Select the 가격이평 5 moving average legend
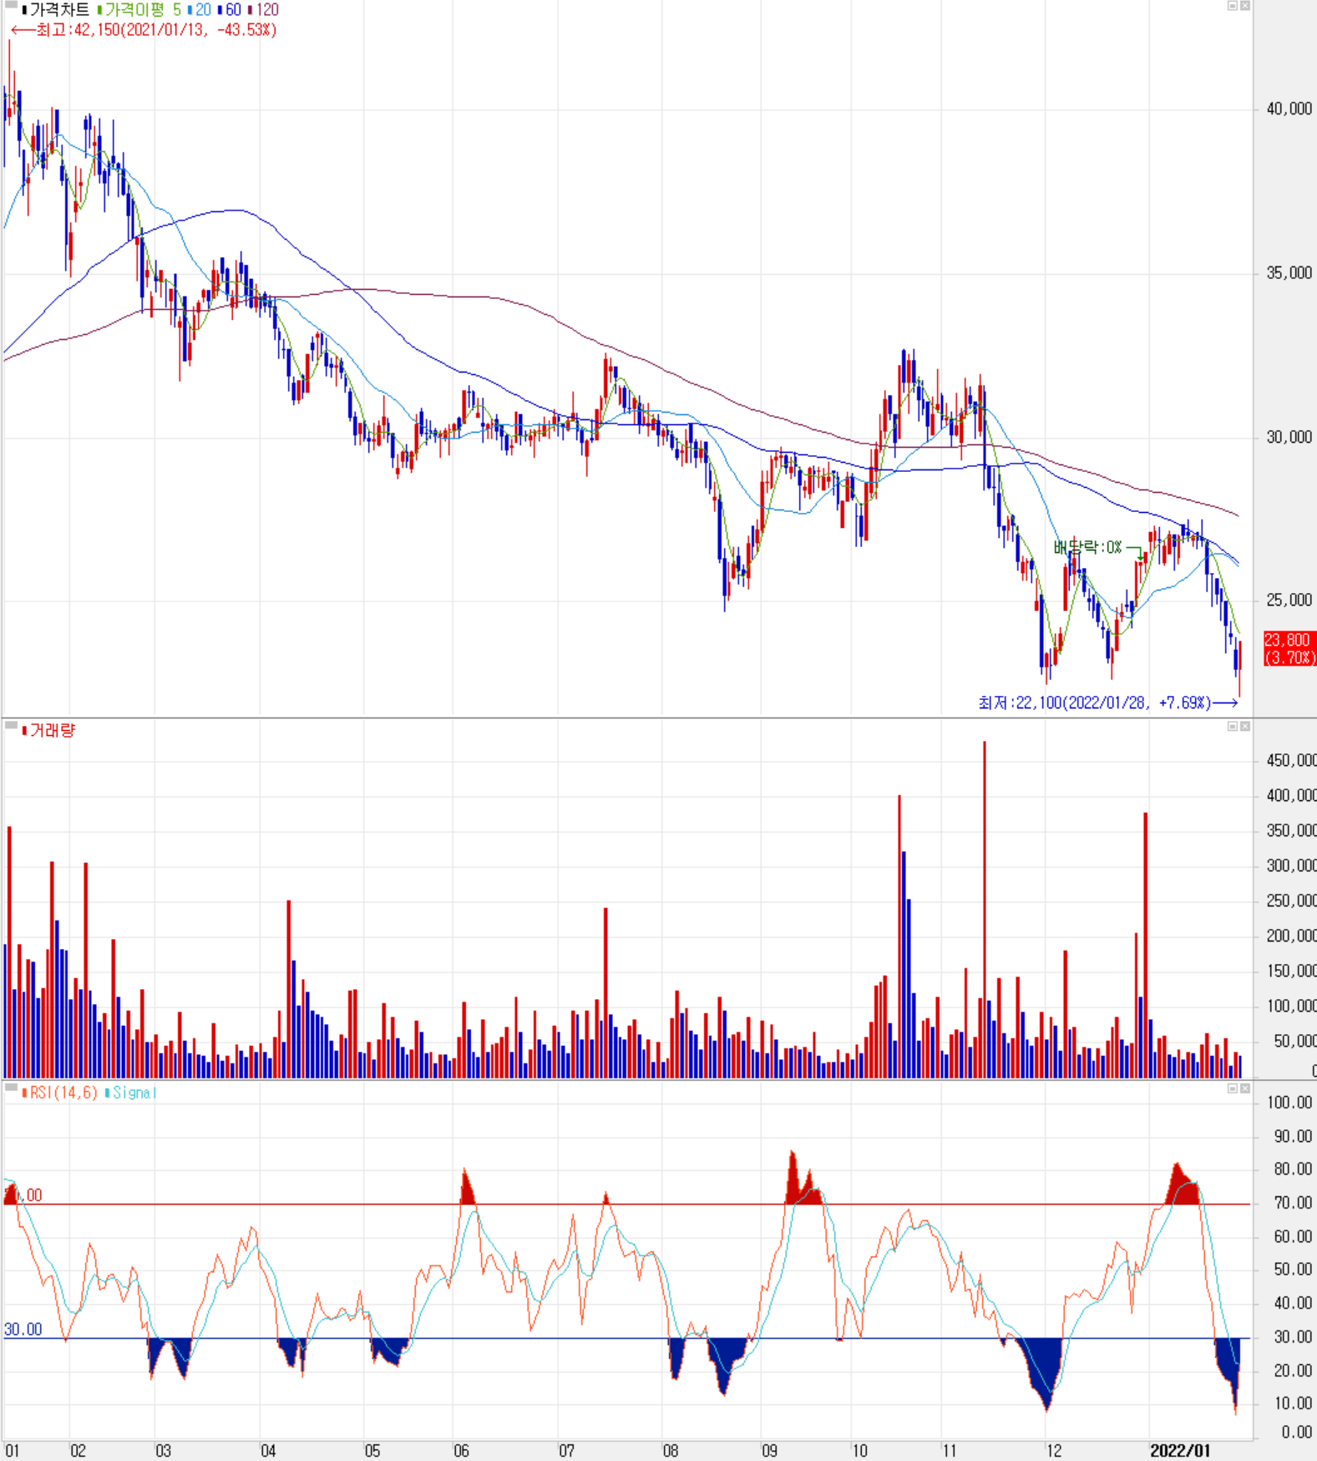Image resolution: width=1317 pixels, height=1461 pixels. (139, 10)
